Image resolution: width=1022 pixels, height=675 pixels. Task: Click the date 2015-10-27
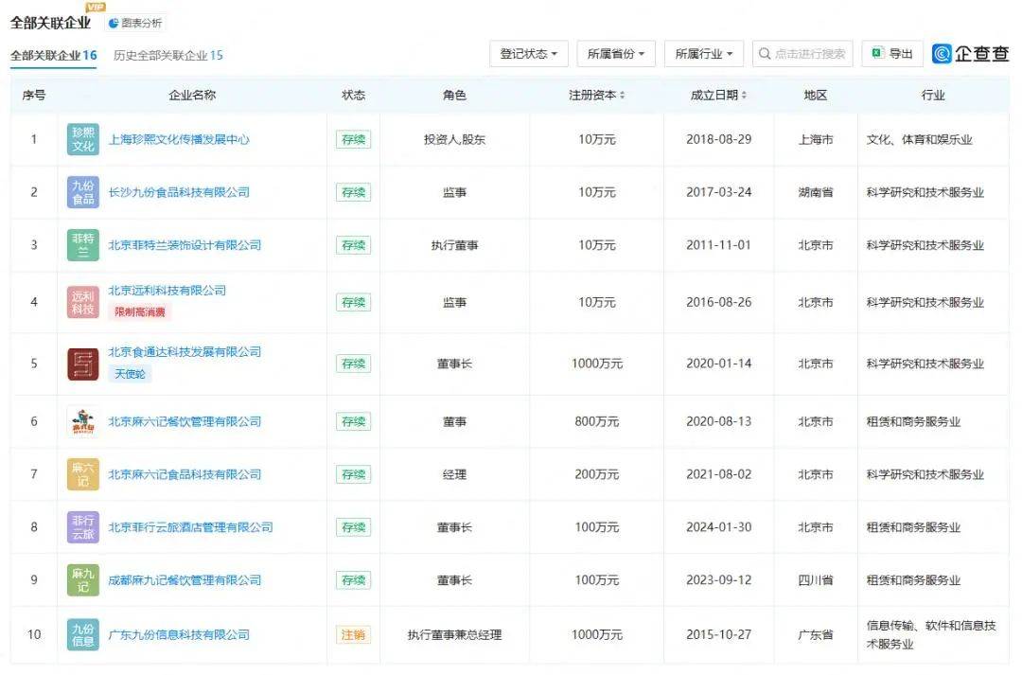point(718,635)
